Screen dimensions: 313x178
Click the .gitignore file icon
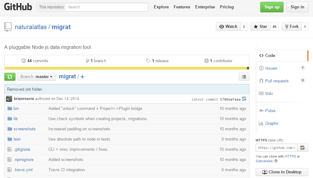9,149
